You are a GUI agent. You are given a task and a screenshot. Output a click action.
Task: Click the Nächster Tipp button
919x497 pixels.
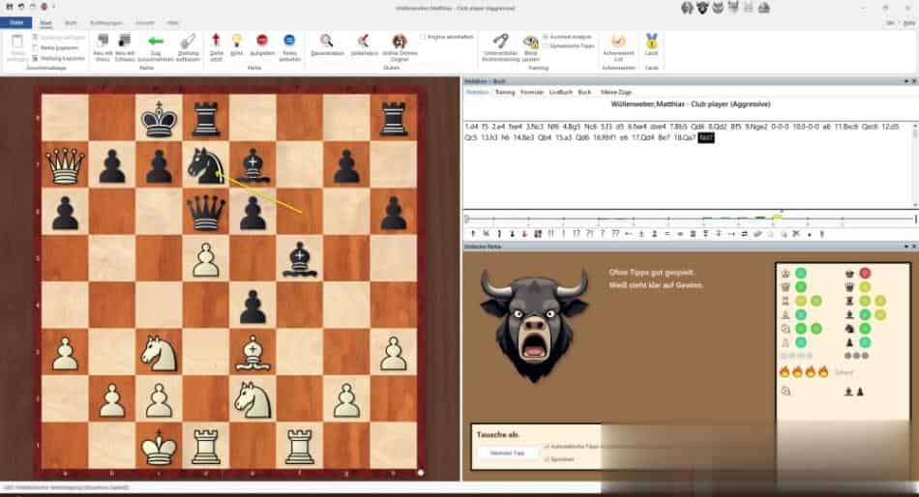click(508, 453)
